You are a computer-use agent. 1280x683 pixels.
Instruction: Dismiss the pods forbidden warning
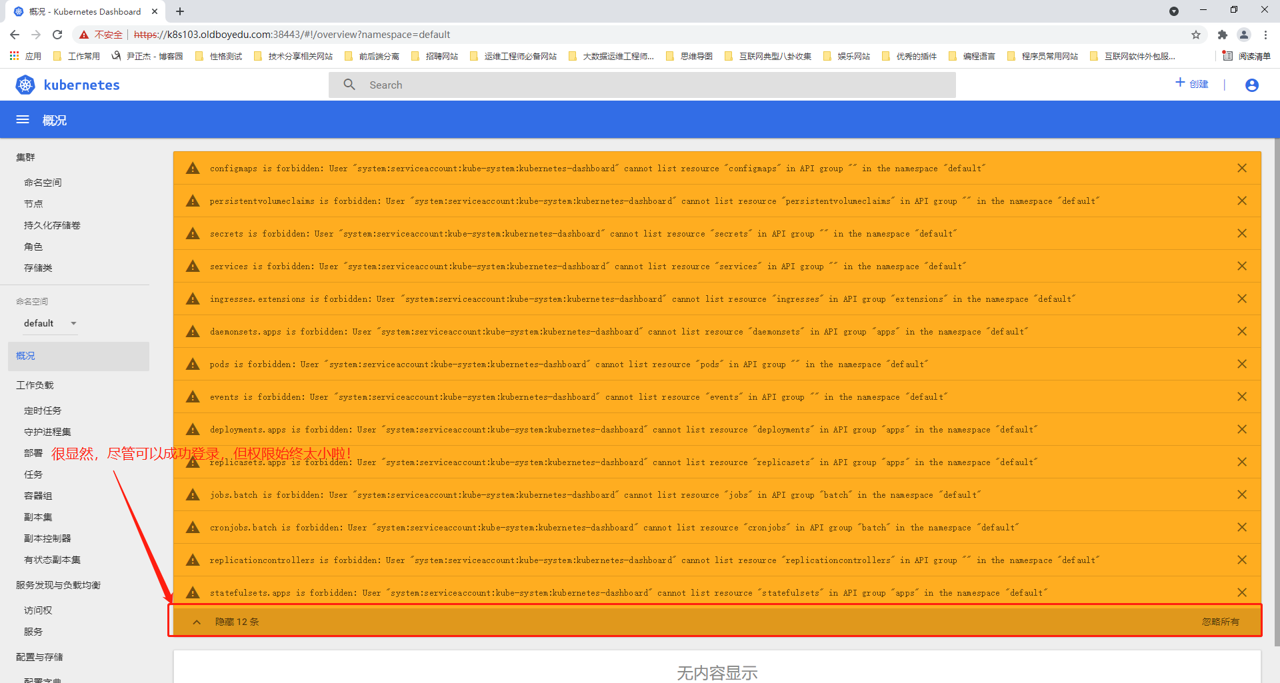pos(1241,364)
